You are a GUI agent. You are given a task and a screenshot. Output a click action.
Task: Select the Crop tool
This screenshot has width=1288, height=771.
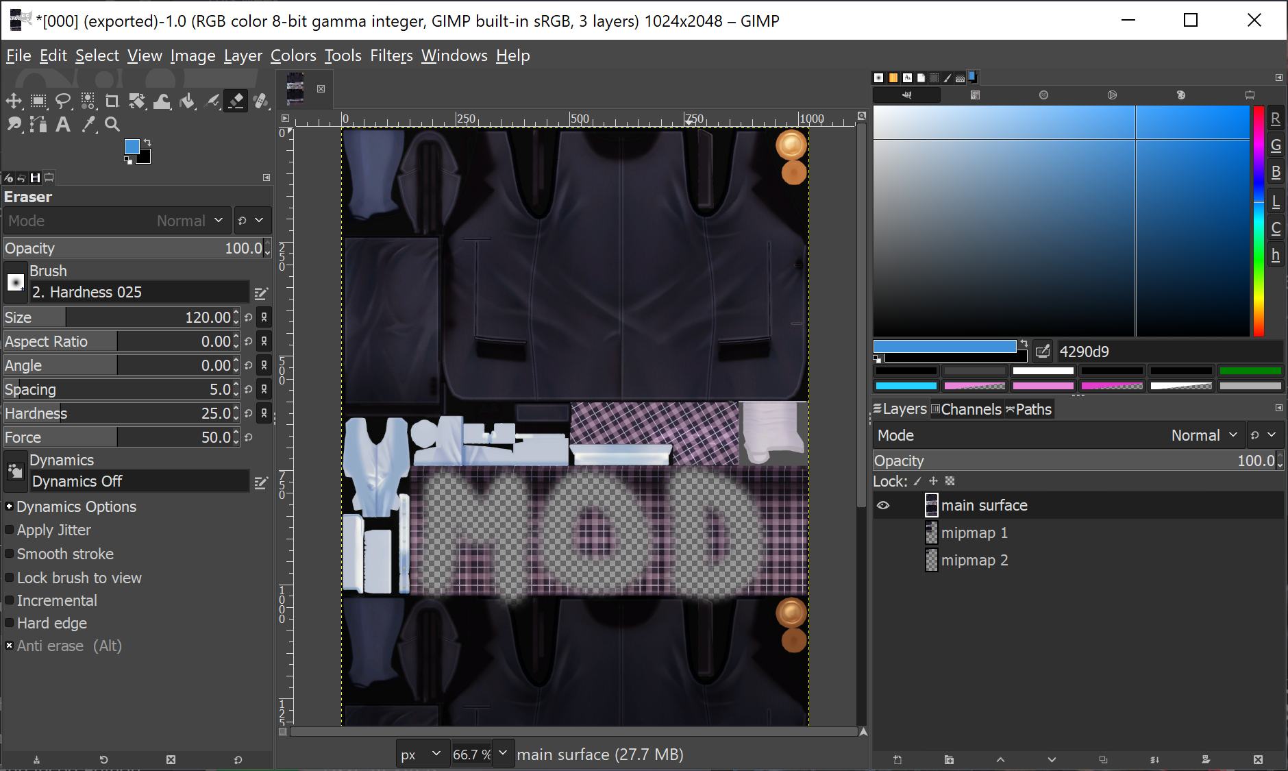coord(112,101)
